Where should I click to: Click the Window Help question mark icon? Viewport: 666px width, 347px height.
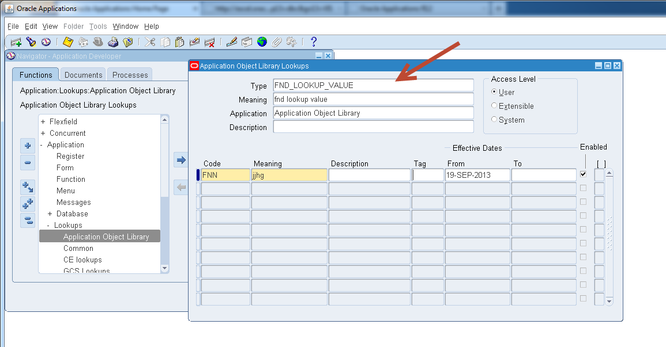314,42
